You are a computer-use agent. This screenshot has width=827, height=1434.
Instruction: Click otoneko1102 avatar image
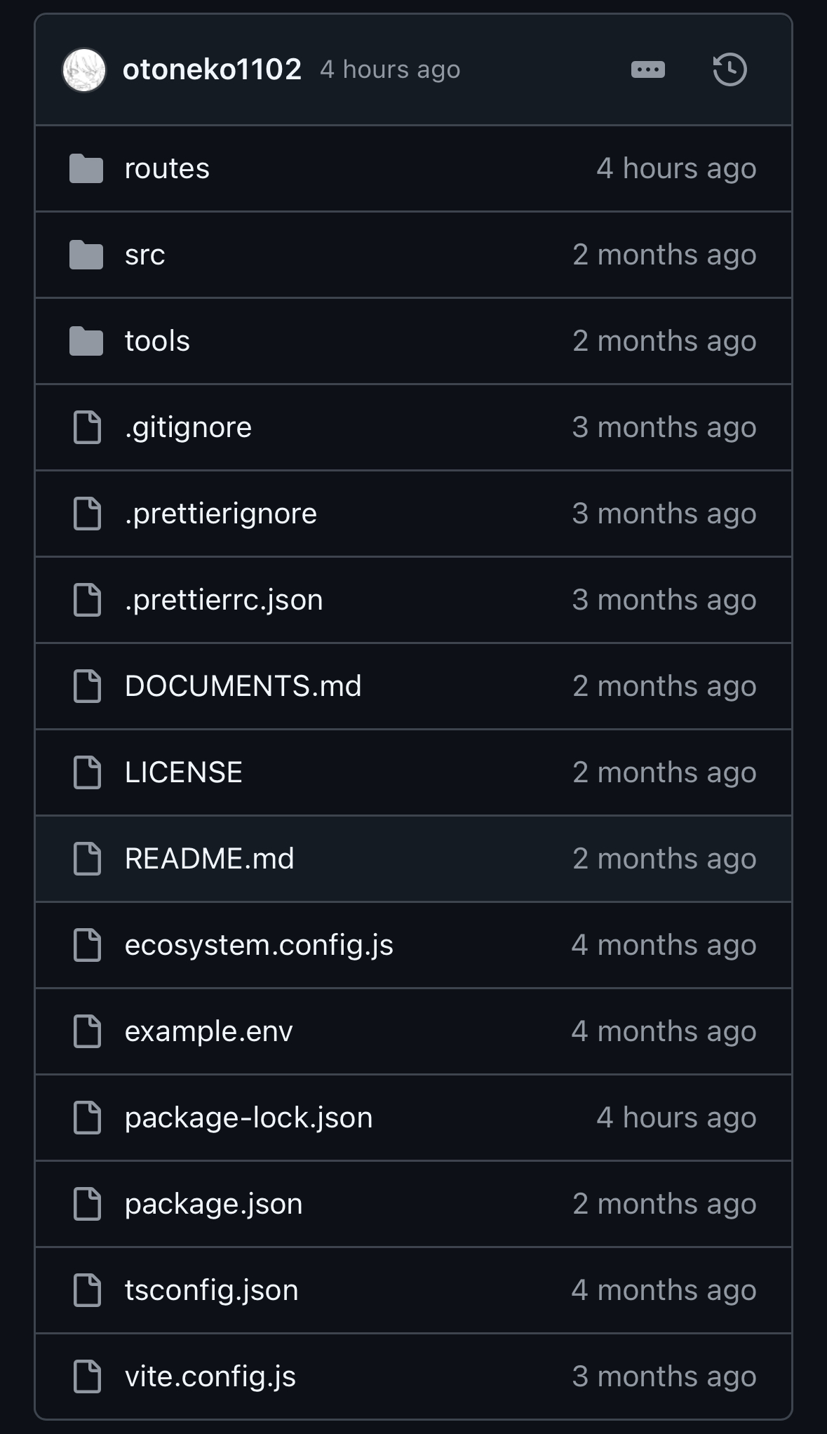(x=84, y=69)
